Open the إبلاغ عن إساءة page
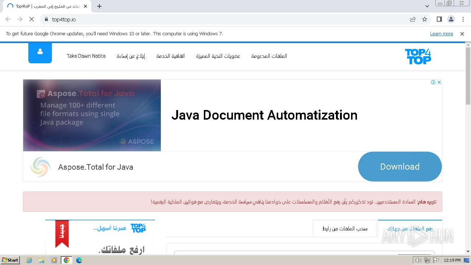The width and height of the screenshot is (471, 265). [131, 56]
